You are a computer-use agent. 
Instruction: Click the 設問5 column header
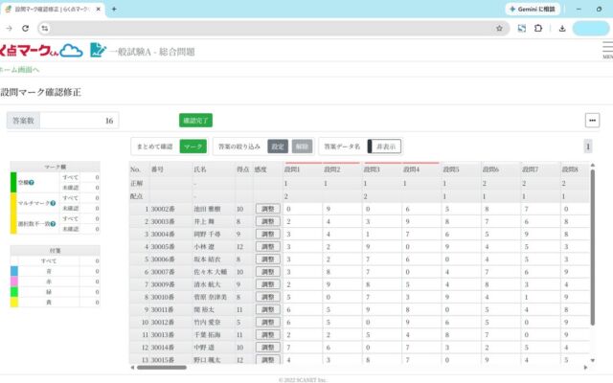(x=462, y=169)
